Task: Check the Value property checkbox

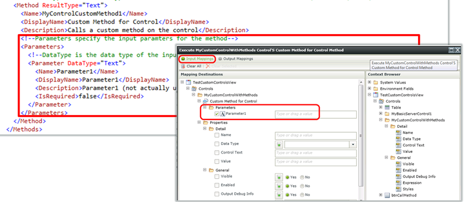Action: click(217, 161)
